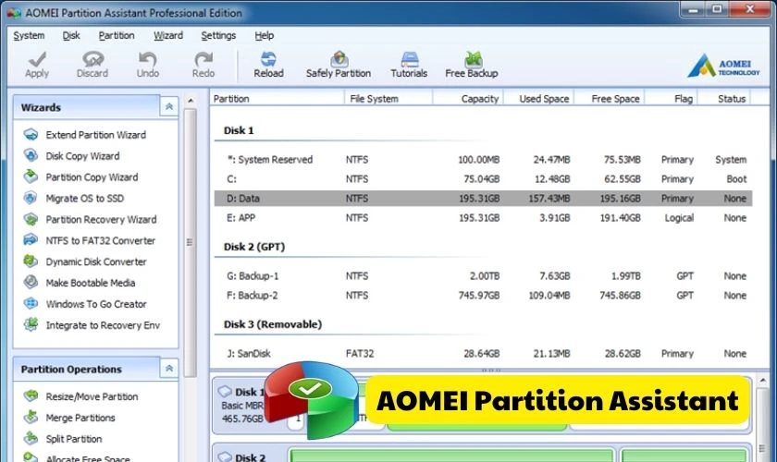Select the C: partition row

click(x=483, y=178)
